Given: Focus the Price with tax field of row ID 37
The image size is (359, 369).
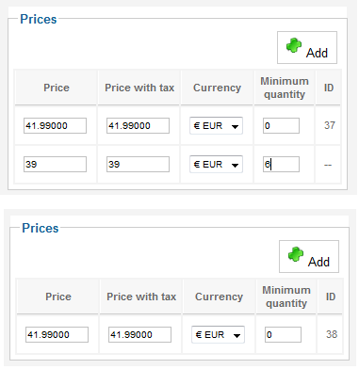Looking at the screenshot, I should tap(138, 126).
